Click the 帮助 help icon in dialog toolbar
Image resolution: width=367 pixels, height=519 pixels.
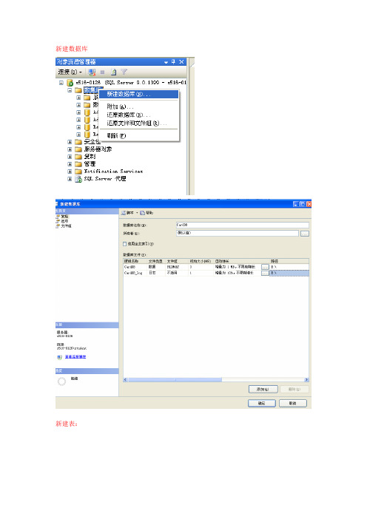point(142,213)
